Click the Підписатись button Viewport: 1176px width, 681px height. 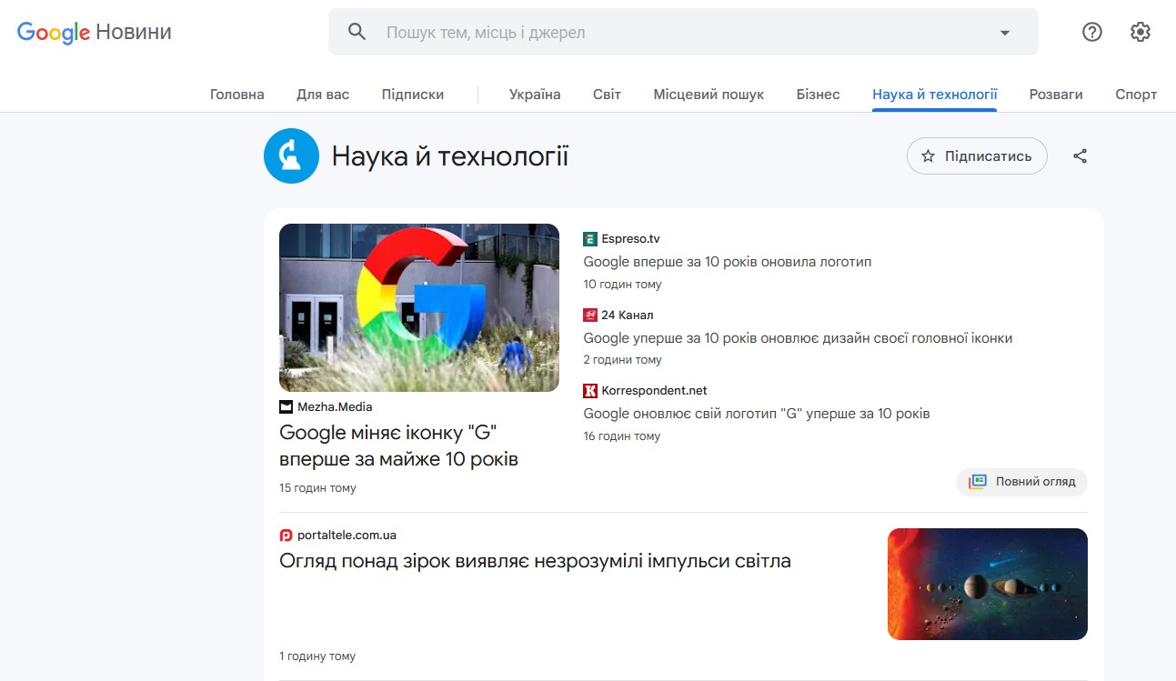point(977,156)
